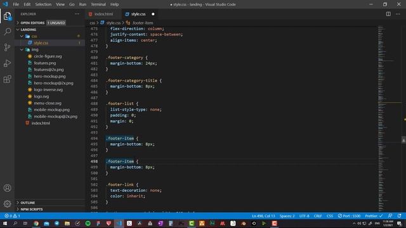
Task: Open the Selection menu
Action: pos(43,4)
